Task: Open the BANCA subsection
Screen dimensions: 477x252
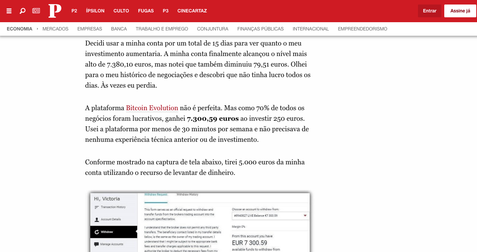Action: pos(119,29)
